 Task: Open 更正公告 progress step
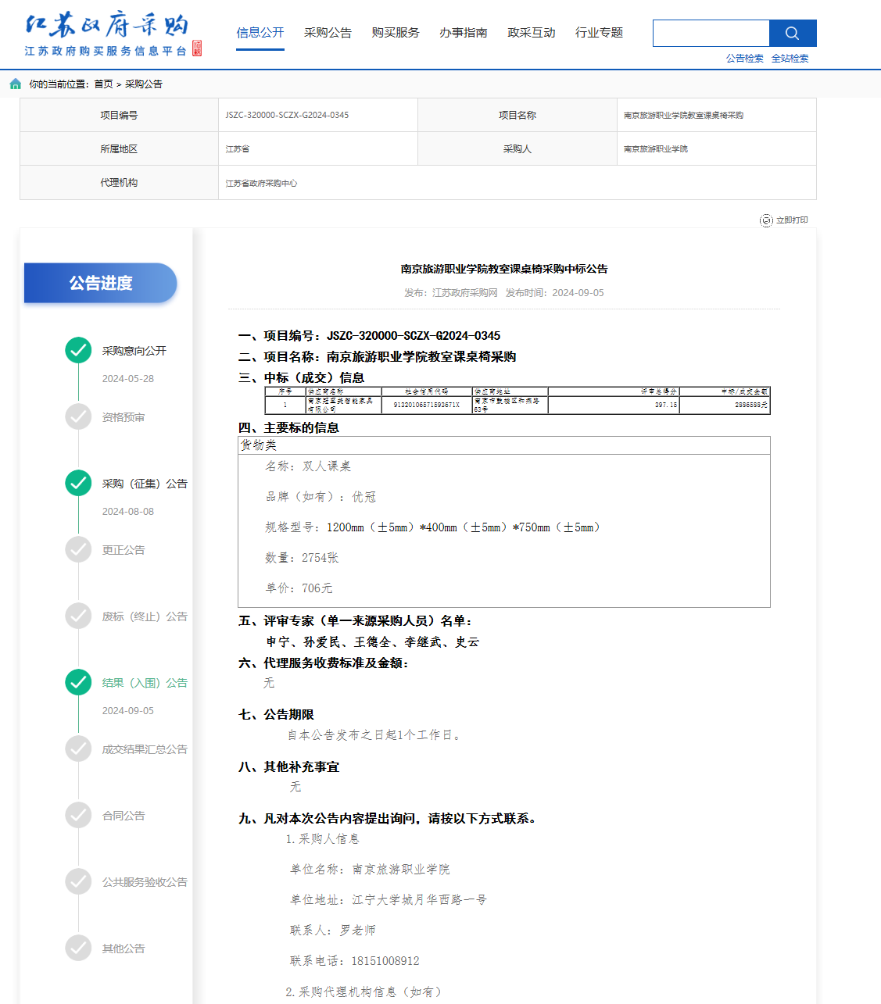[x=124, y=550]
